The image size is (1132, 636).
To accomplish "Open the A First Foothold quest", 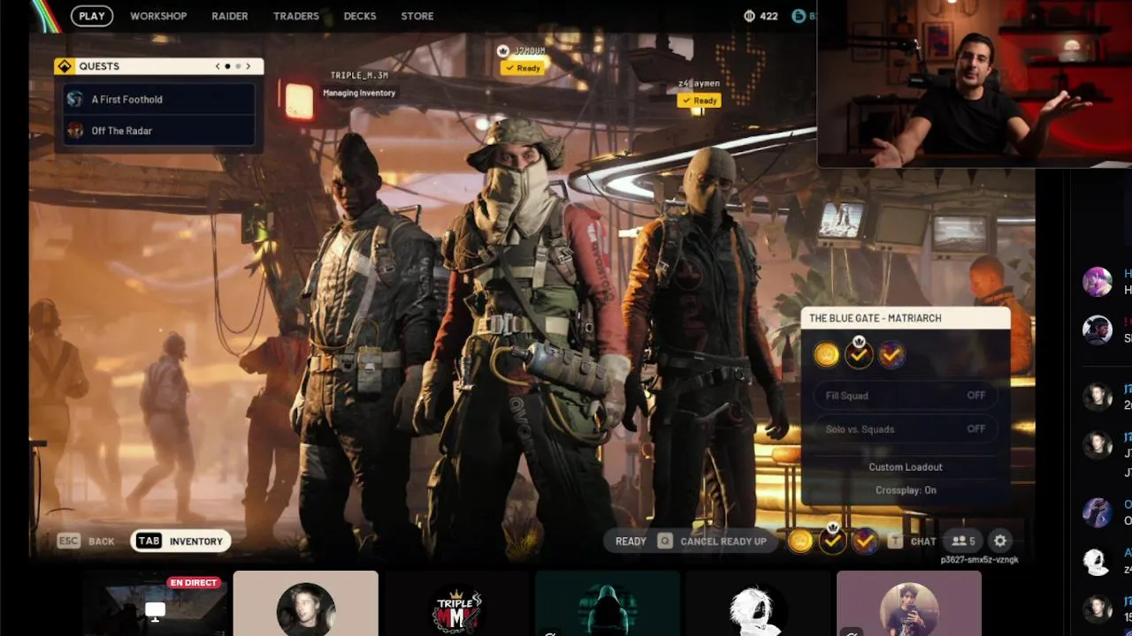I will (x=159, y=100).
